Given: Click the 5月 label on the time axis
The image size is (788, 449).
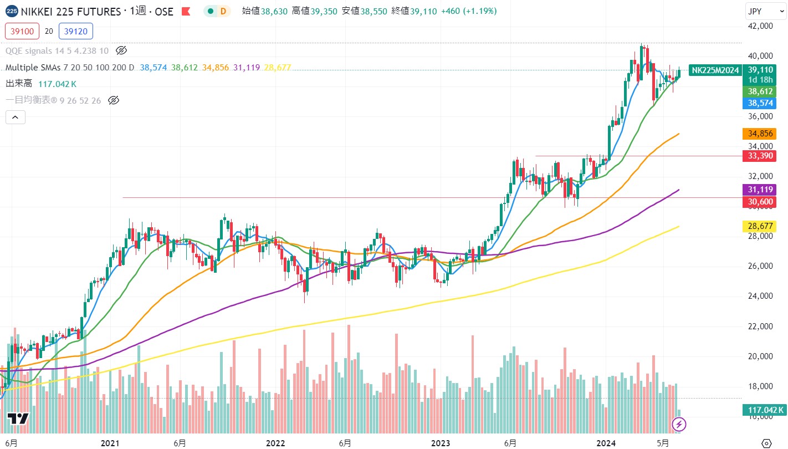Looking at the screenshot, I should (663, 443).
